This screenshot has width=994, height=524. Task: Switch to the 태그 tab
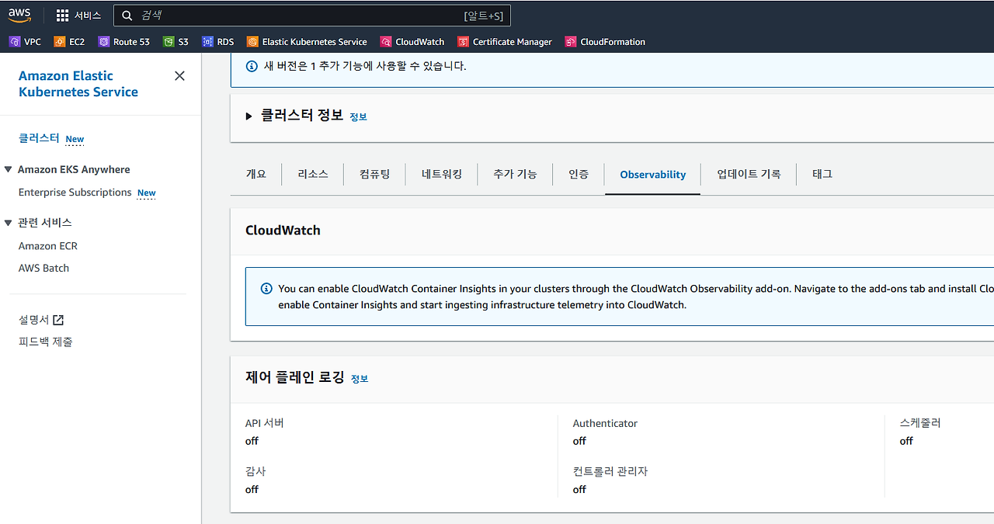[x=822, y=174]
